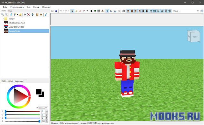Click the smaller brown grid resolution icon
This screenshot has width=204, height=125.
pos(41,15)
